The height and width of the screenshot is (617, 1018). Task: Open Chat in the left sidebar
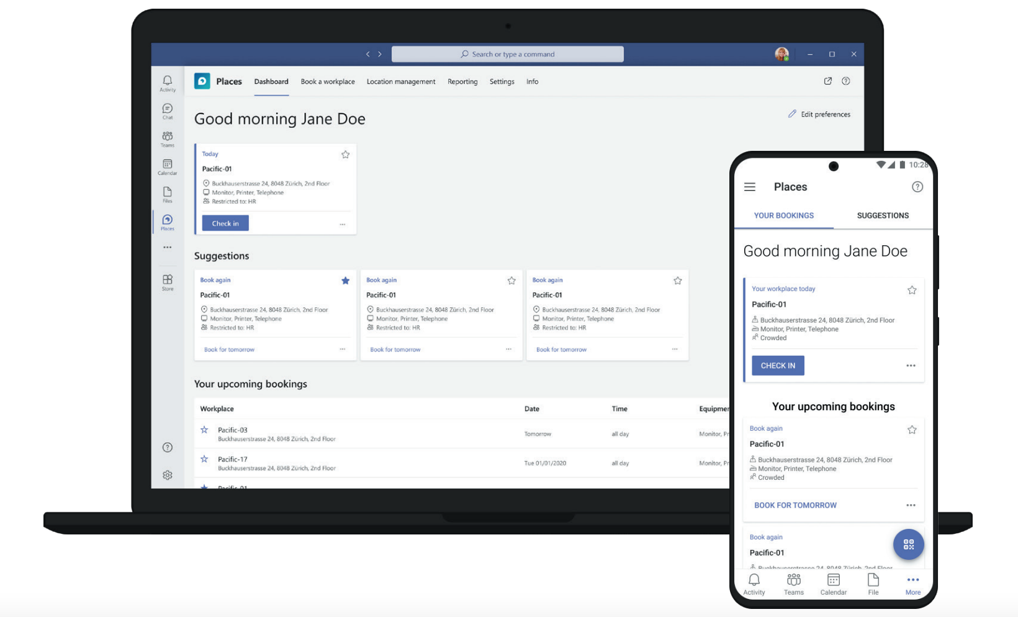(x=168, y=111)
